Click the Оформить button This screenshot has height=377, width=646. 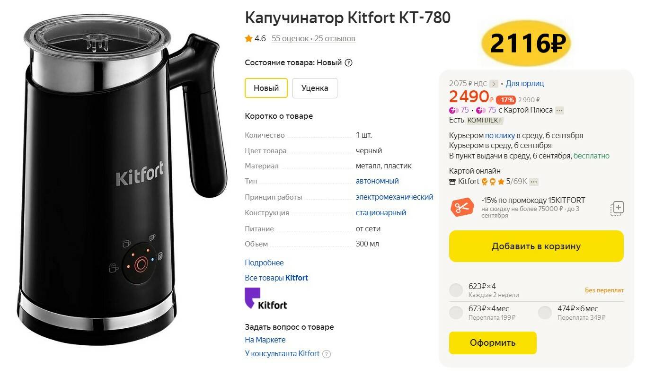point(493,343)
